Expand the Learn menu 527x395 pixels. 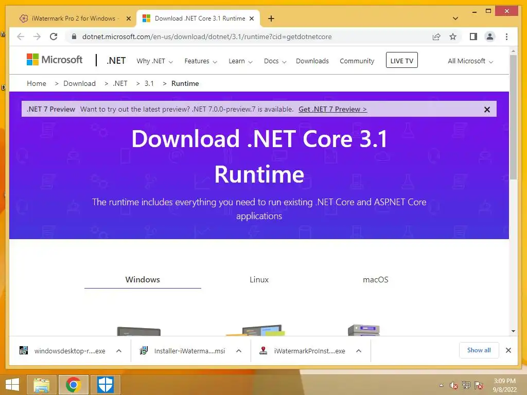tap(240, 61)
